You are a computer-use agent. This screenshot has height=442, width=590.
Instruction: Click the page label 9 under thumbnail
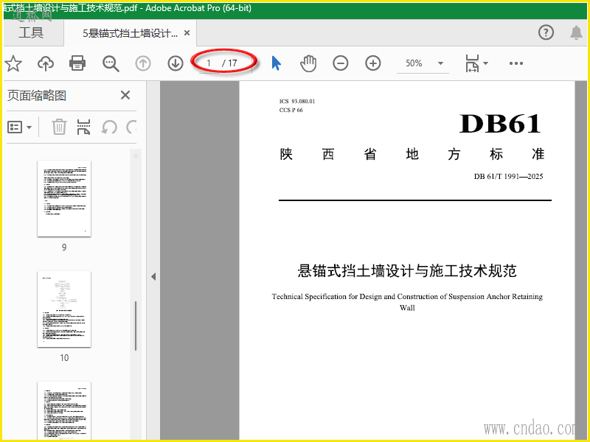pos(64,247)
